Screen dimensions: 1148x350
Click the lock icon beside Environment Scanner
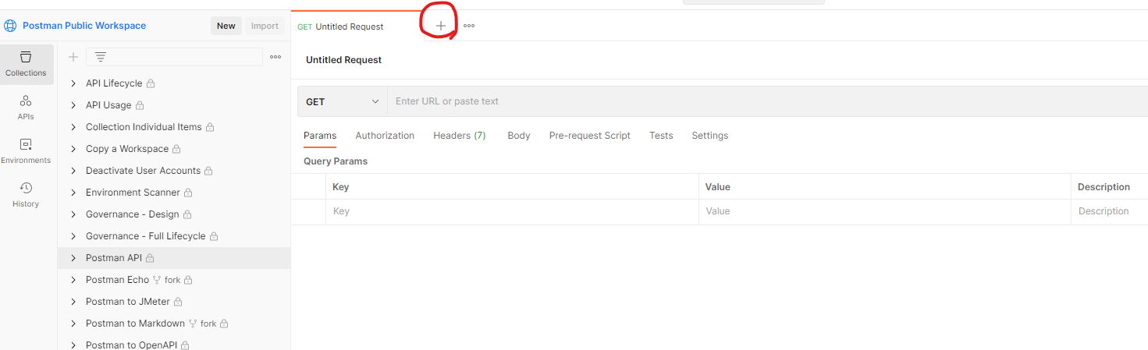click(x=188, y=193)
